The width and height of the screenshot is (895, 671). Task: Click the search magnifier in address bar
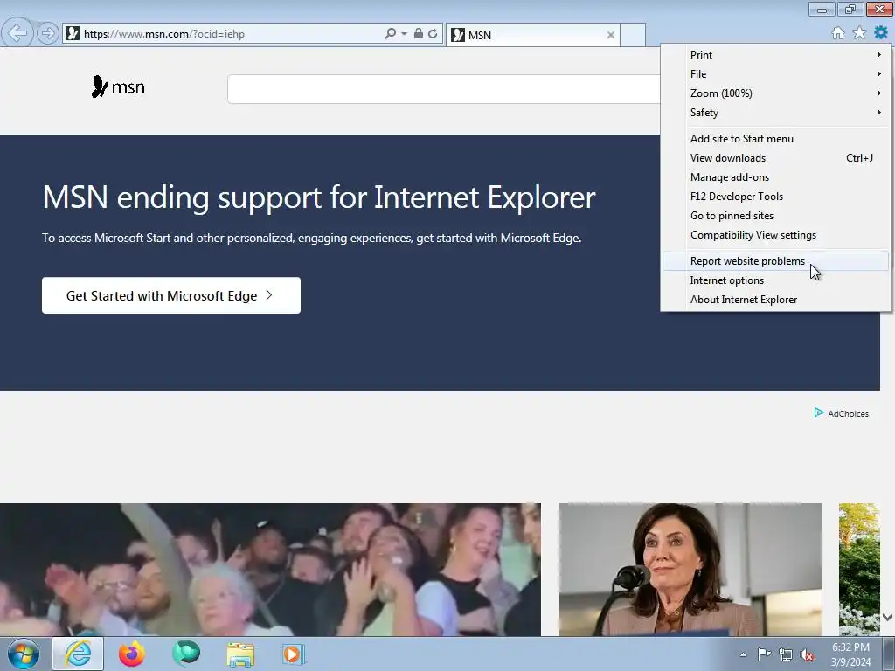(x=391, y=34)
